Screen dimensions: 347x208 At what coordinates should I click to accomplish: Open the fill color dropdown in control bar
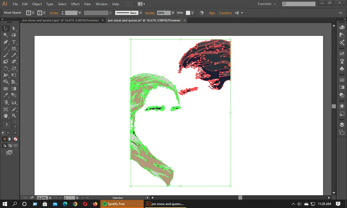click(33, 13)
